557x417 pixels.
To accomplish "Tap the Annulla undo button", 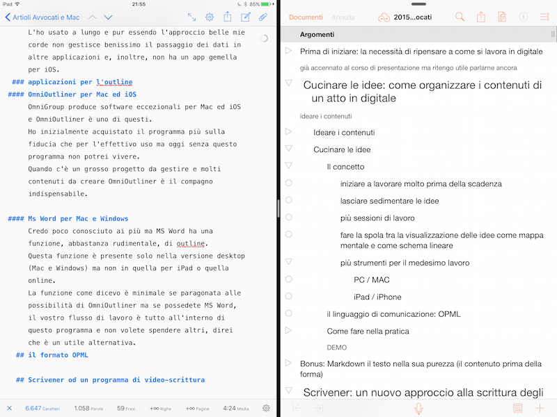I will 343,17.
